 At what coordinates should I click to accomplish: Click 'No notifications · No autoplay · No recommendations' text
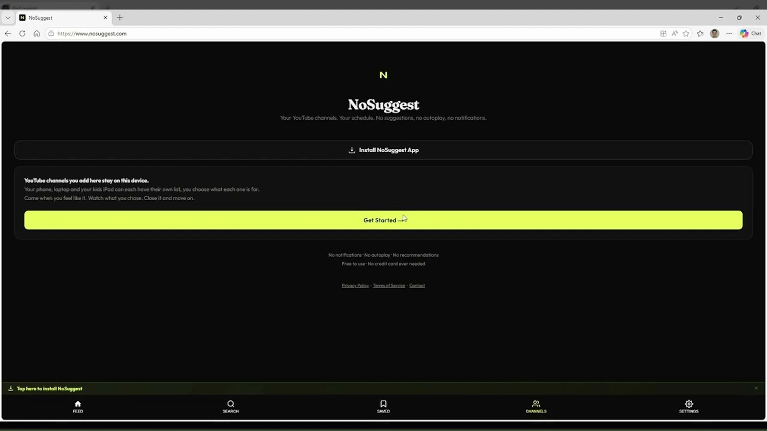coord(383,255)
